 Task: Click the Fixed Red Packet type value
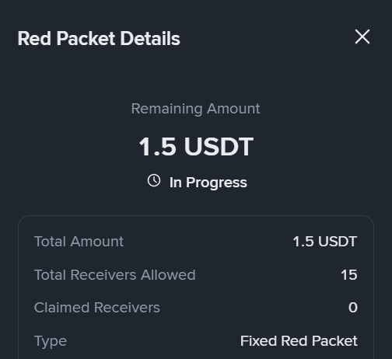click(299, 341)
